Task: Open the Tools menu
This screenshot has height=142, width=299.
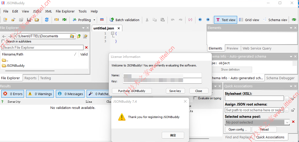Action: [82, 11]
